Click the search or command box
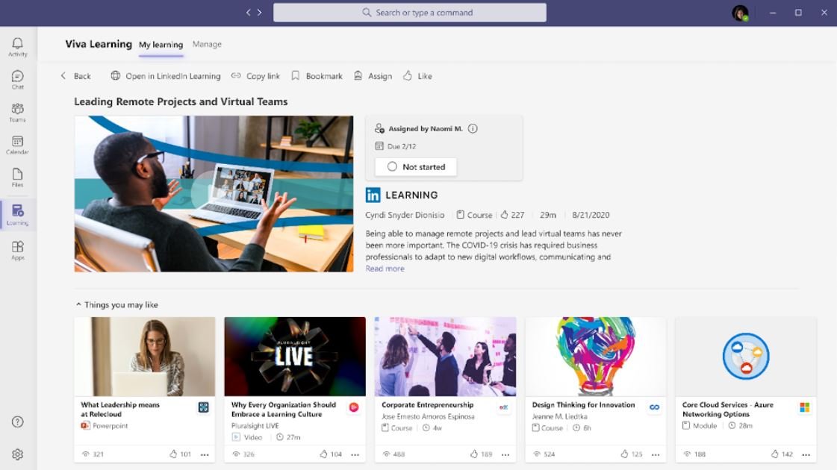 click(410, 13)
